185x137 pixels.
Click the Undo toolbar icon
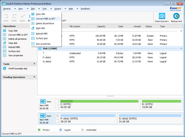click(x=6, y=16)
